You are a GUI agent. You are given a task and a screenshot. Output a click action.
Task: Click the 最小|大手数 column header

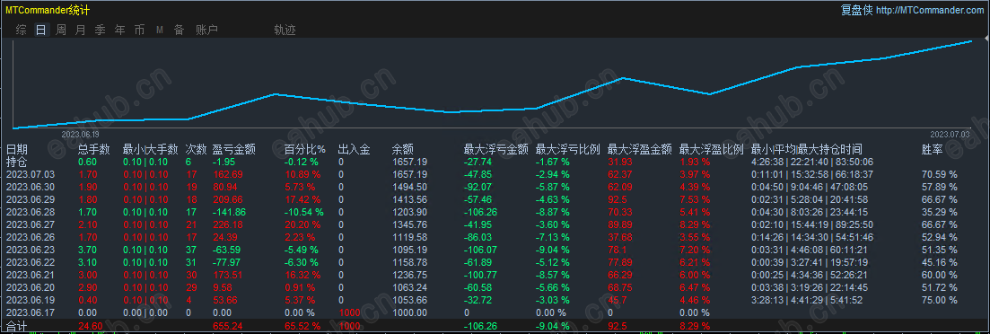tap(150, 150)
